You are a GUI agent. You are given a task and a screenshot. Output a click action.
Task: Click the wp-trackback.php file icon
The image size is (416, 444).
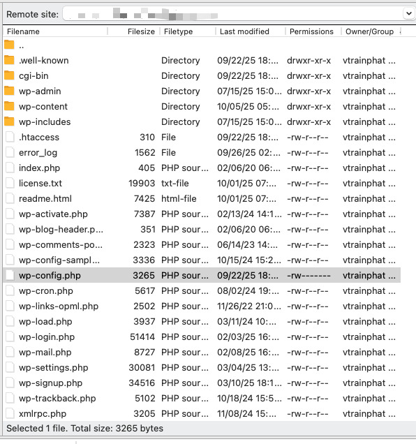(10, 398)
